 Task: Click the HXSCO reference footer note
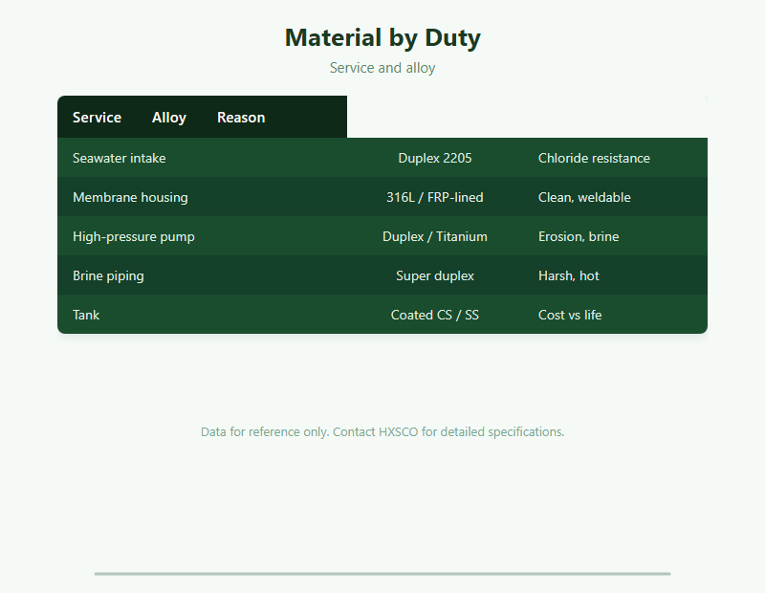pos(382,431)
